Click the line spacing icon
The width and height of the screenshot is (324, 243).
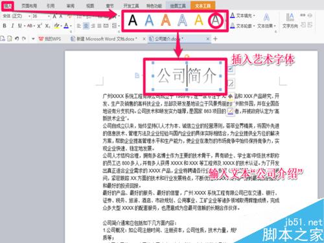pyautogui.click(x=114, y=26)
